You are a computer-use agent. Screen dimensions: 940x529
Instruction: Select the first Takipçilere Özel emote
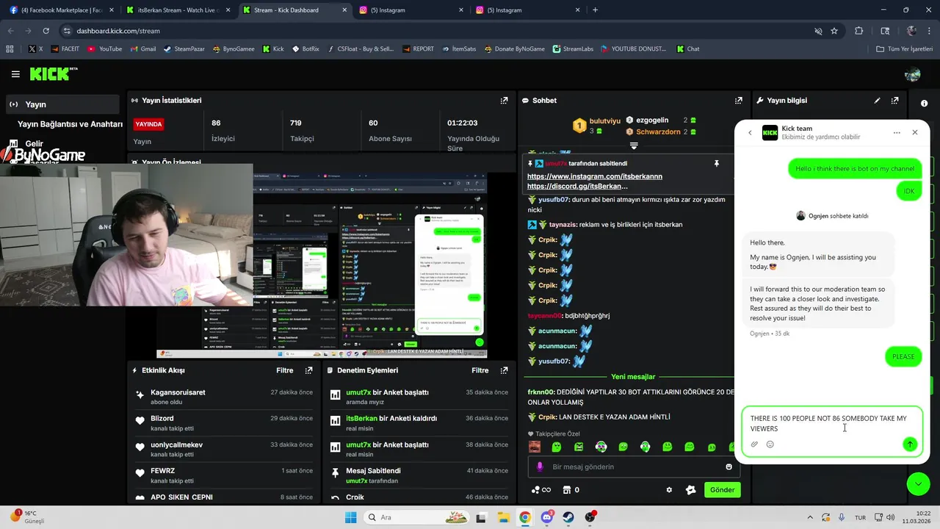click(535, 447)
